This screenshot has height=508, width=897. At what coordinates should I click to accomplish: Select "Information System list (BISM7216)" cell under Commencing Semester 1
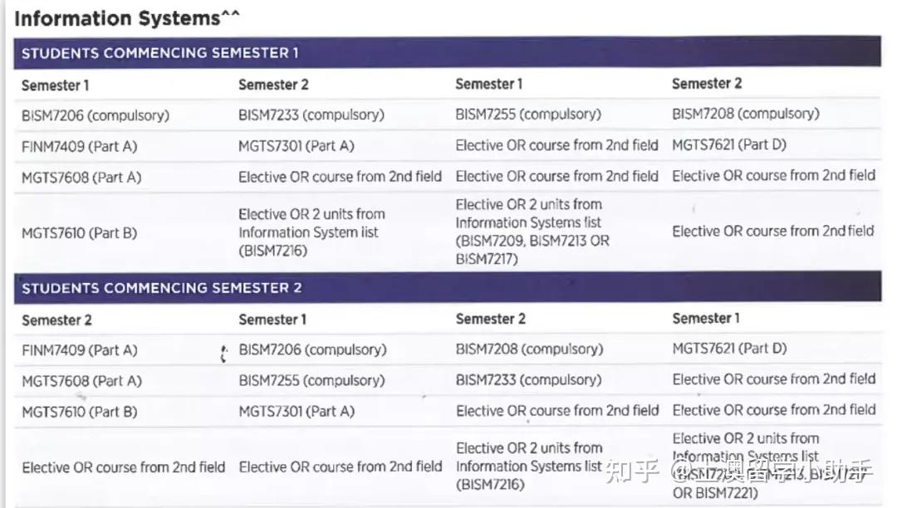311,232
